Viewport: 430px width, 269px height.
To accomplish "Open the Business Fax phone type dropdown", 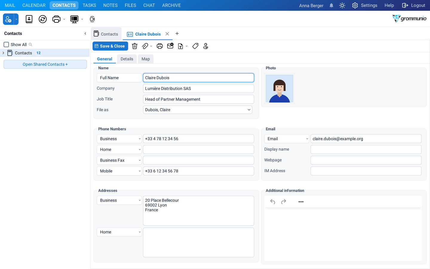I will [x=119, y=160].
